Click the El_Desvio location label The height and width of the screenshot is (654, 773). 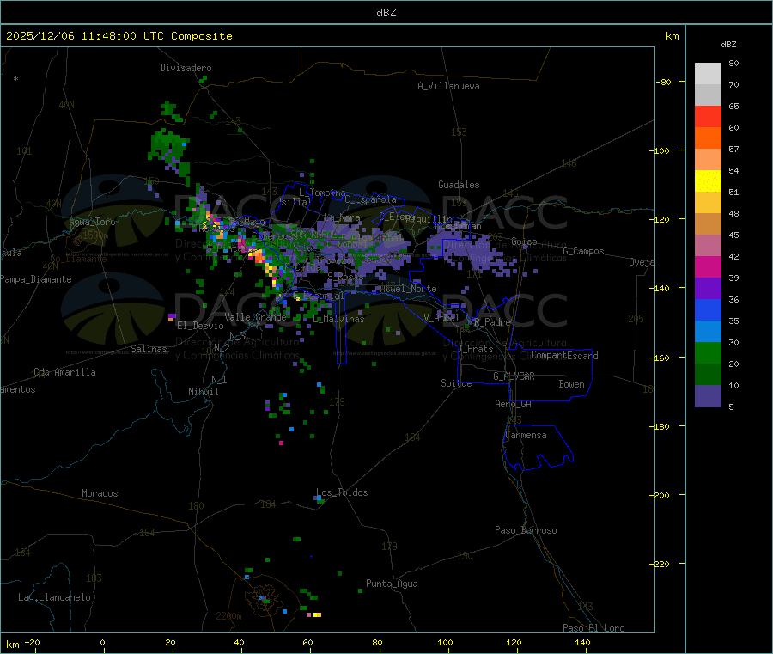[x=200, y=326]
